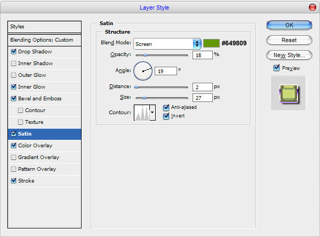
Task: Click the Opacity slider handle
Action: tap(145, 55)
